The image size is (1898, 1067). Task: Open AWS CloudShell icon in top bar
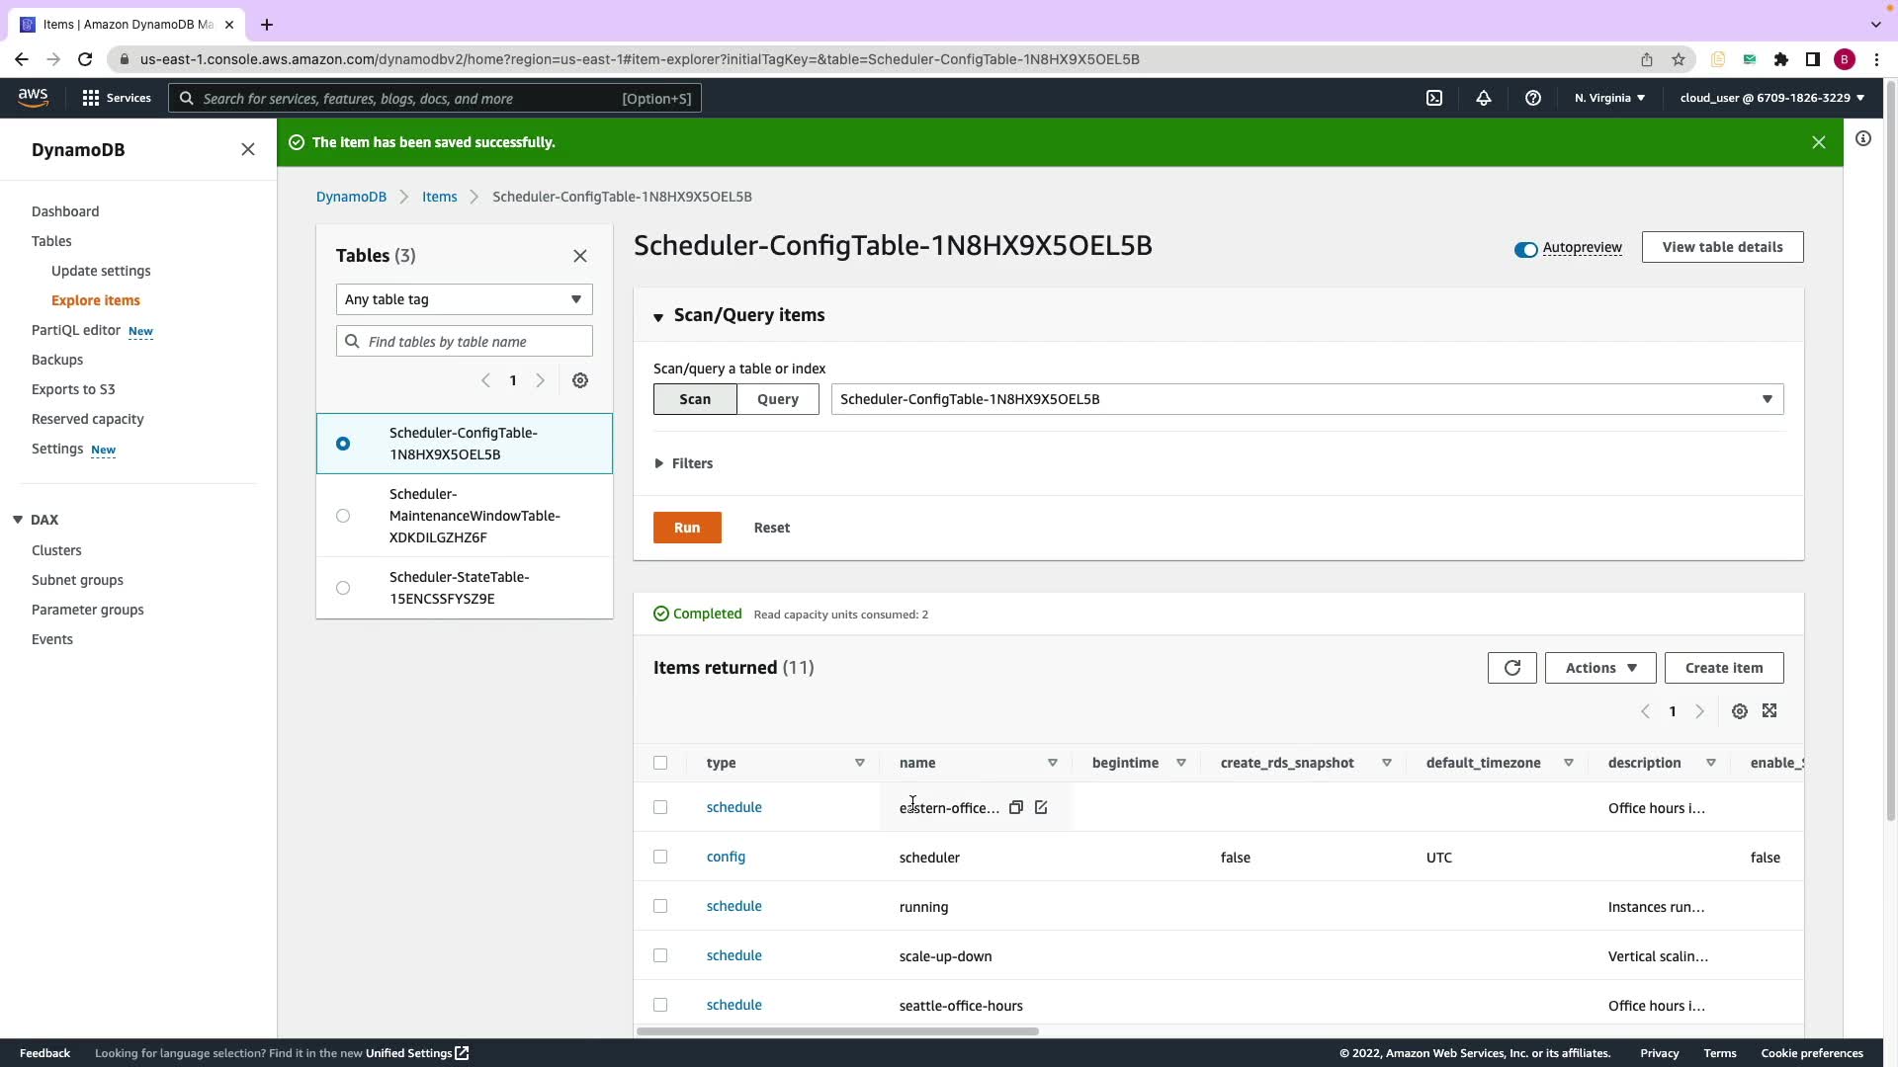pos(1434,98)
